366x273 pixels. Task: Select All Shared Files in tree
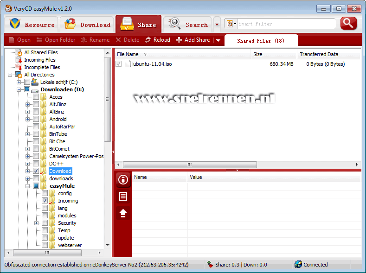point(41,52)
